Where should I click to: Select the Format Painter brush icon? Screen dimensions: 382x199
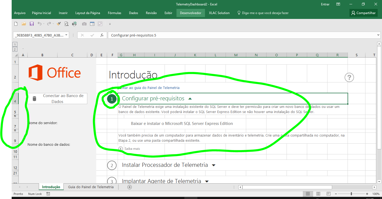click(59, 24)
